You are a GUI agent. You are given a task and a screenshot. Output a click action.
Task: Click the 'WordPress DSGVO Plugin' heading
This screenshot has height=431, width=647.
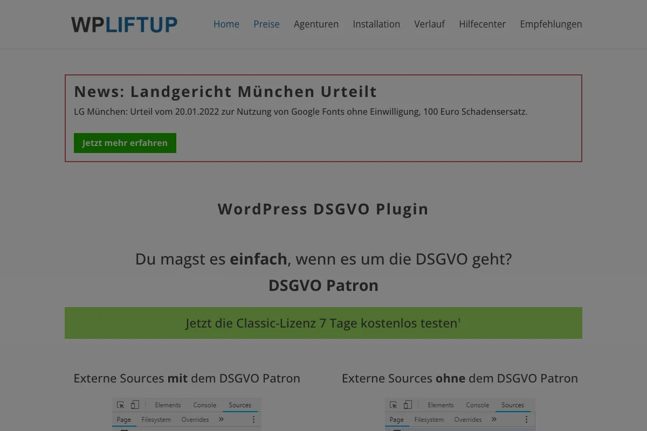[323, 209]
